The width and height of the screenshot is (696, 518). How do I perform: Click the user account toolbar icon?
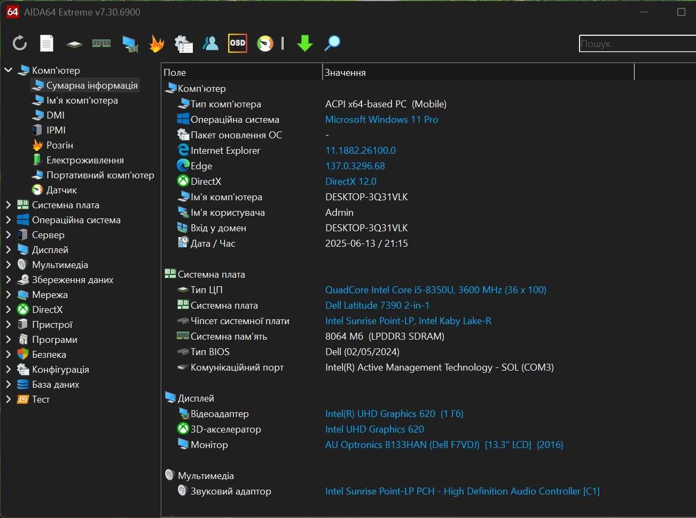(210, 43)
